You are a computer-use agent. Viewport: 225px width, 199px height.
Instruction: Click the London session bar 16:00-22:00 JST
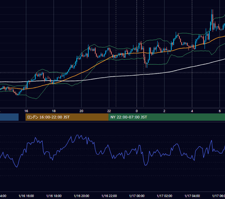(x=67, y=117)
